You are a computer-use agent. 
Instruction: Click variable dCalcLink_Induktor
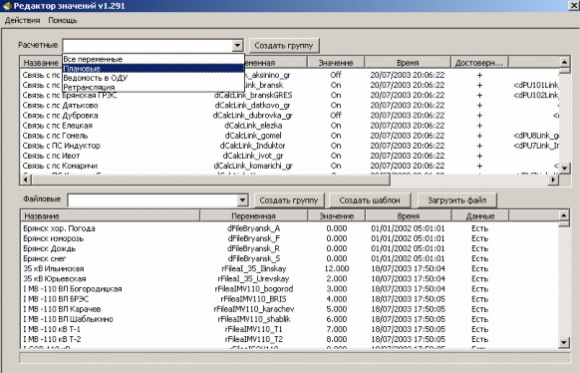click(253, 146)
